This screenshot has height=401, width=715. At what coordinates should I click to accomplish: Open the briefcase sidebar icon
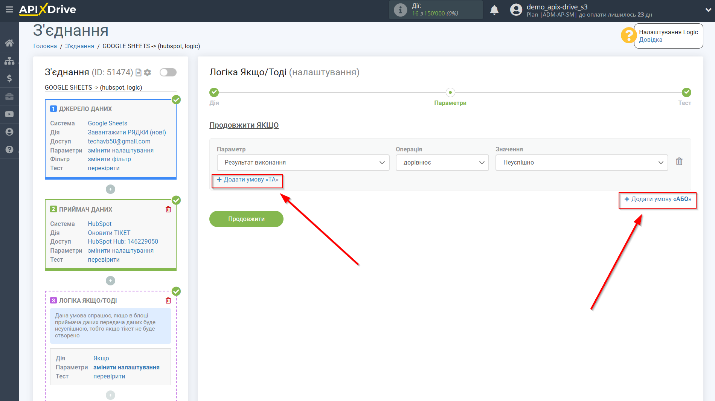pos(9,96)
